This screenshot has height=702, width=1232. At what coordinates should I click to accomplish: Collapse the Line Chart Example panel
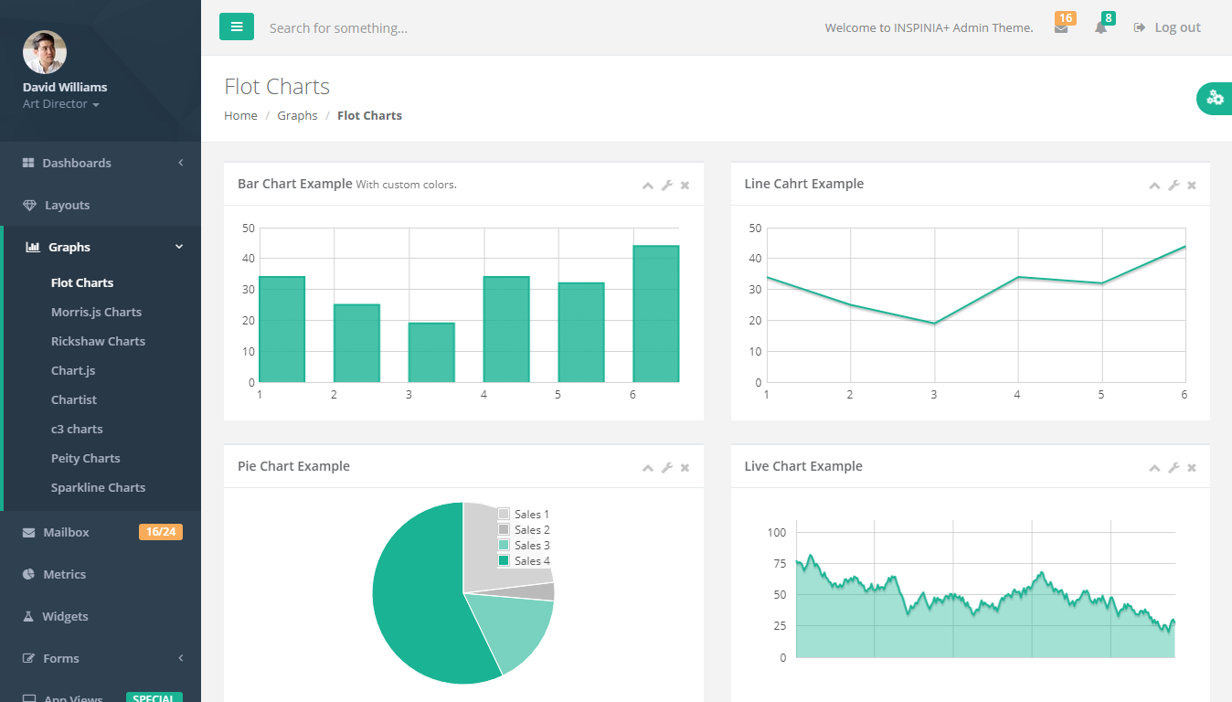click(x=1154, y=186)
